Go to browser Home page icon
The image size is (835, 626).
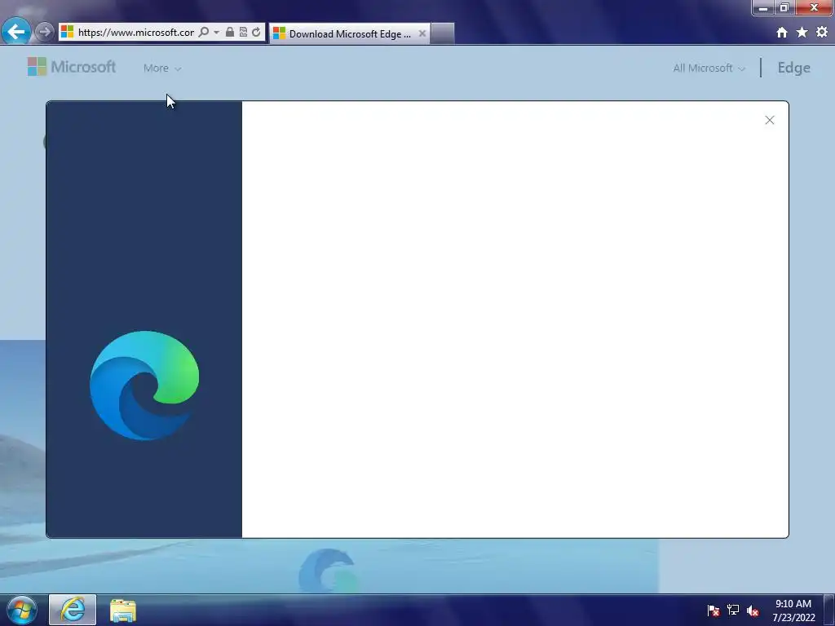tap(782, 33)
